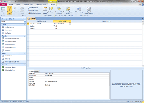Select the tblMovies table
The height and width of the screenshot is (103, 144).
tap(8, 30)
